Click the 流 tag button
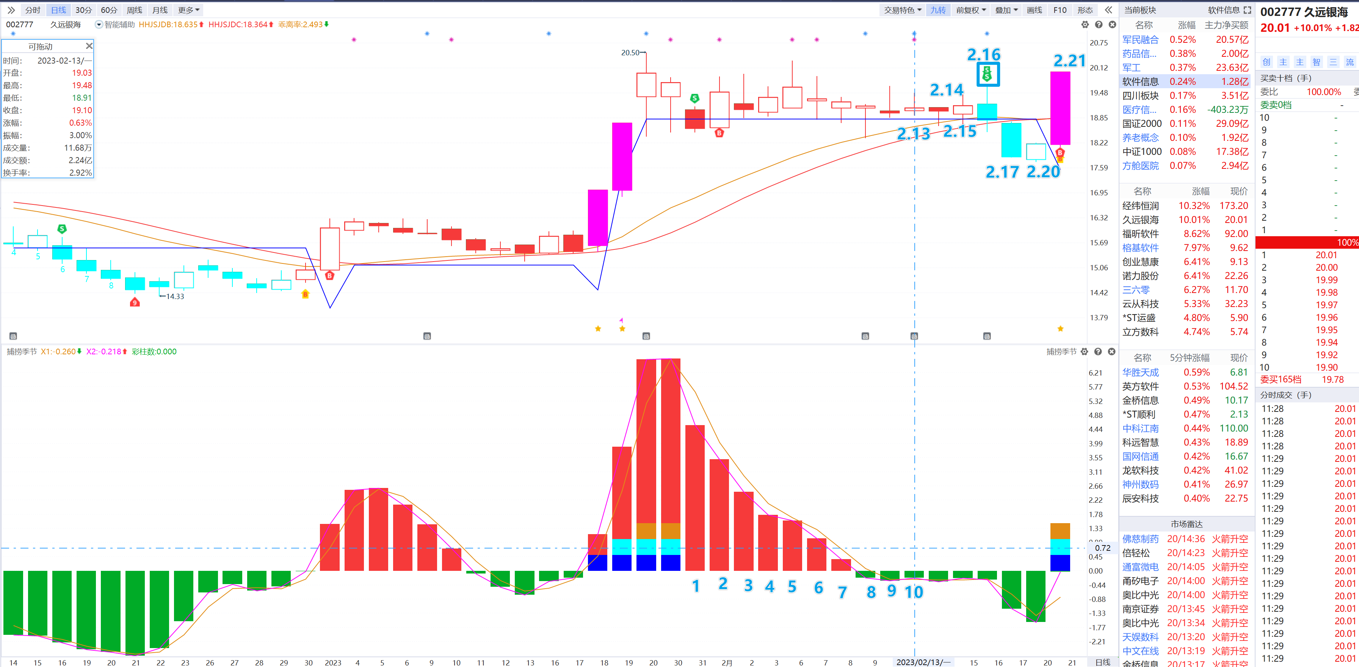The height and width of the screenshot is (667, 1359). click(1350, 62)
